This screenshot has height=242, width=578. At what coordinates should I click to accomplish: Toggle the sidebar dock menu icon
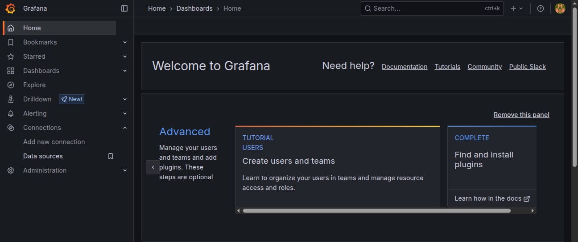click(x=124, y=8)
